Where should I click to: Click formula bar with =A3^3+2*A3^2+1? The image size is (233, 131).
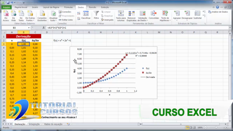137,28
